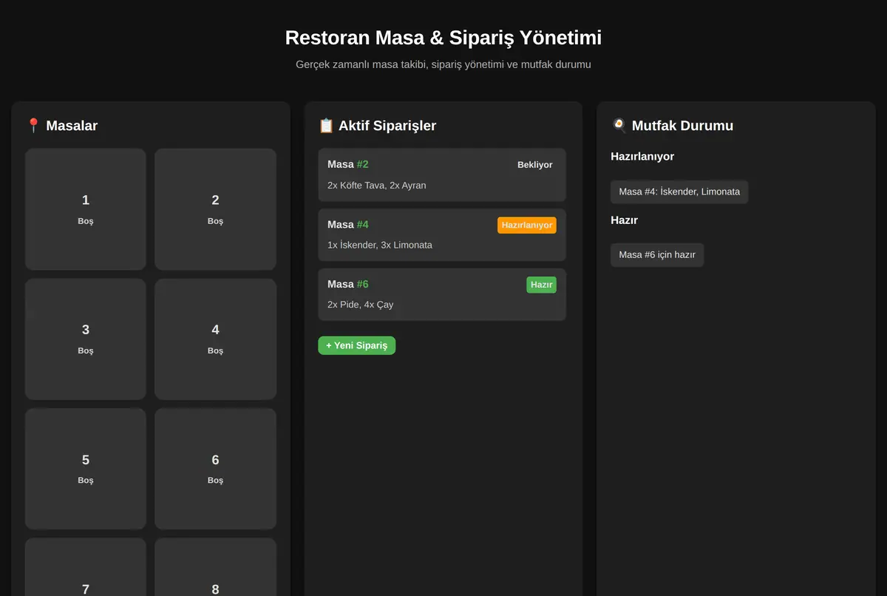This screenshot has height=596, width=887.
Task: Open table 8 card
Action: (x=215, y=567)
